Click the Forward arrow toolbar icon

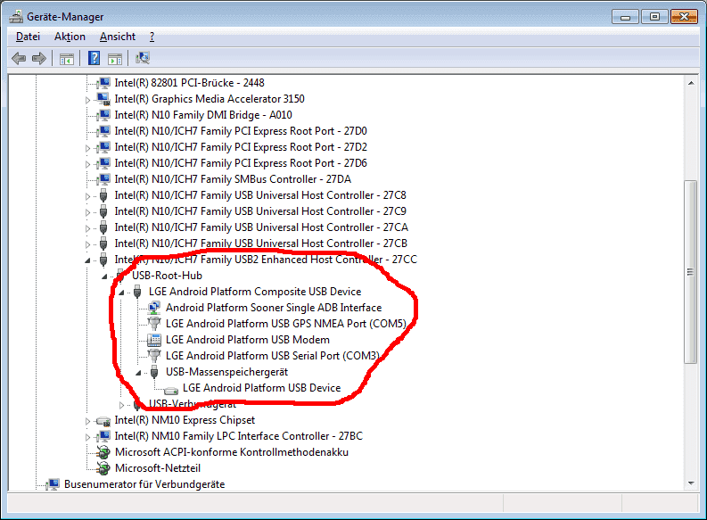(39, 58)
